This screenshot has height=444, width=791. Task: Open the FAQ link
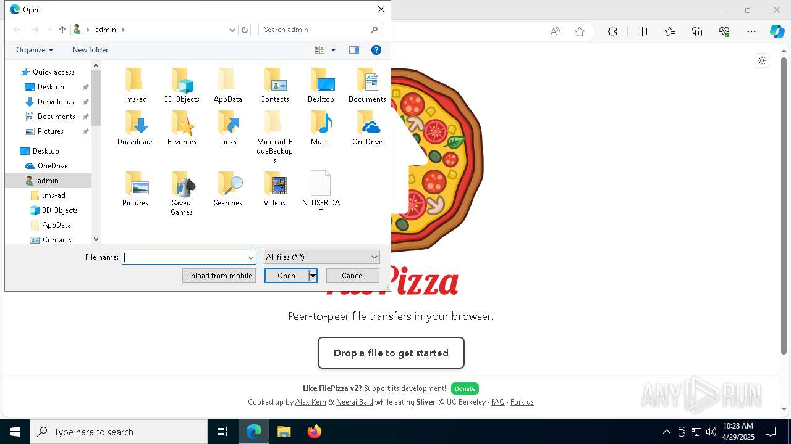(x=498, y=402)
